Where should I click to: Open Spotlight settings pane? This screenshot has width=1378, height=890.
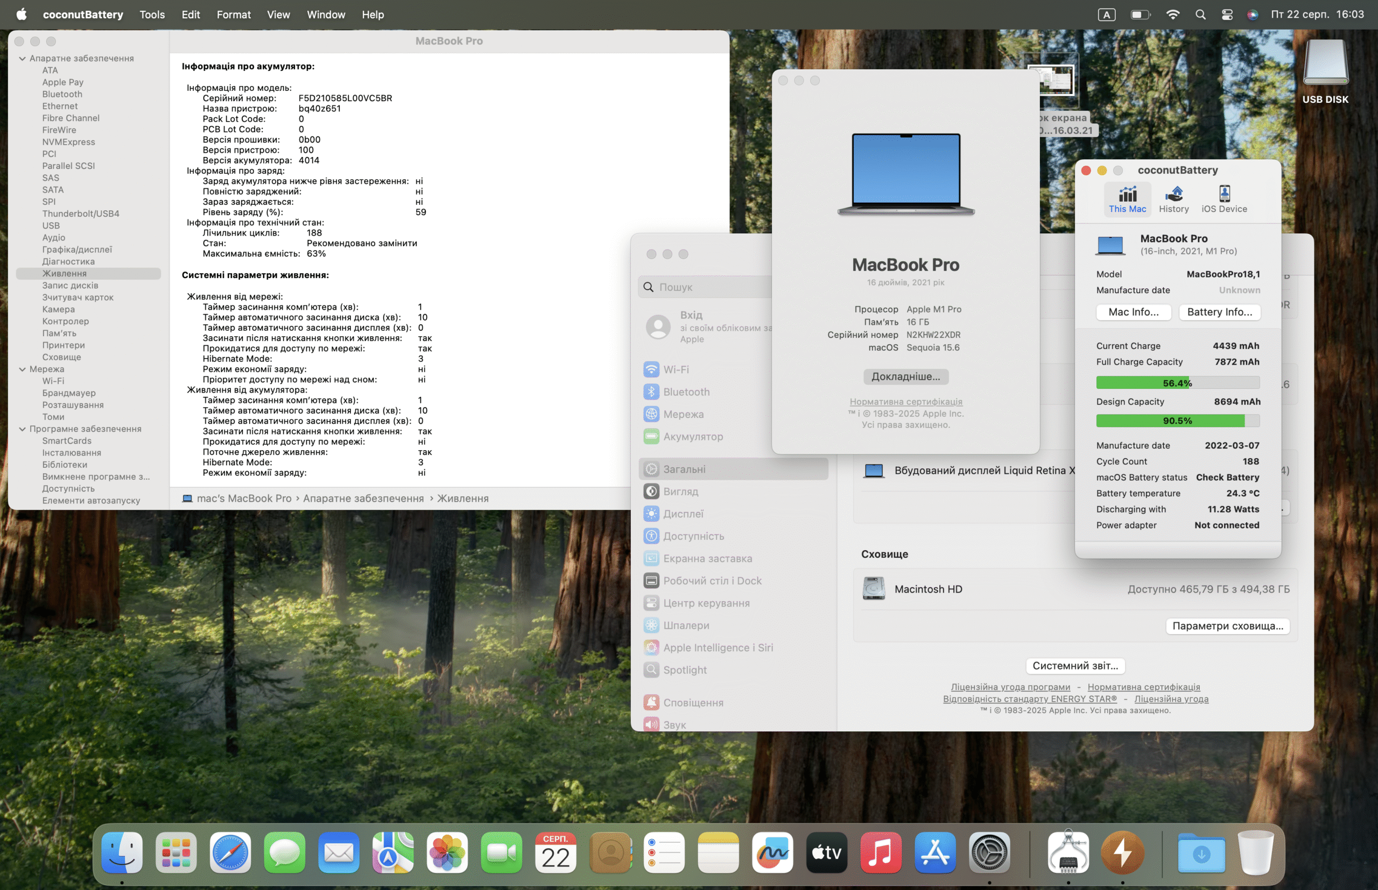coord(733,670)
